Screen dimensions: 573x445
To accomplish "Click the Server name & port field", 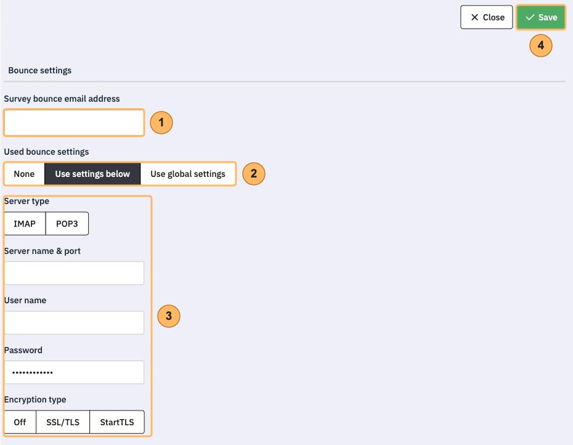I will (x=74, y=273).
